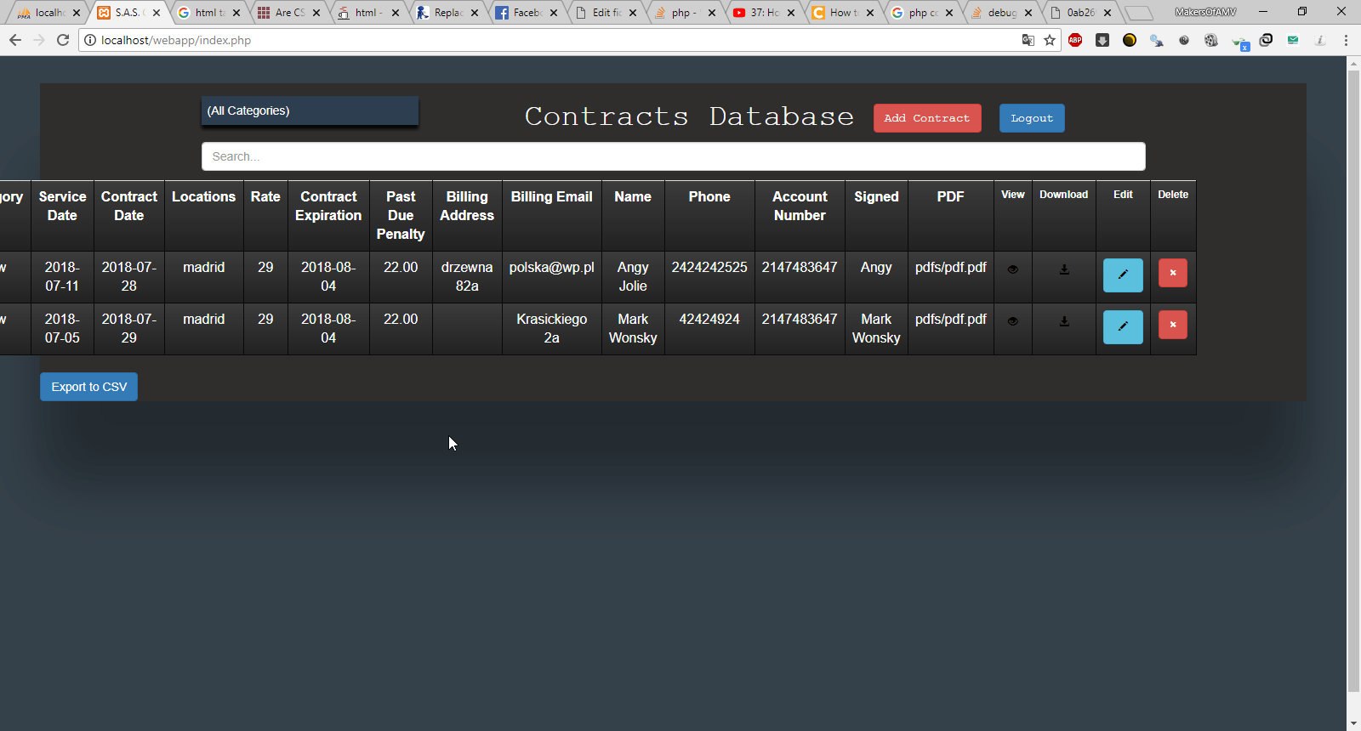The height and width of the screenshot is (731, 1361).
Task: Edit the Mark Wonsky contract row
Action: (x=1123, y=326)
